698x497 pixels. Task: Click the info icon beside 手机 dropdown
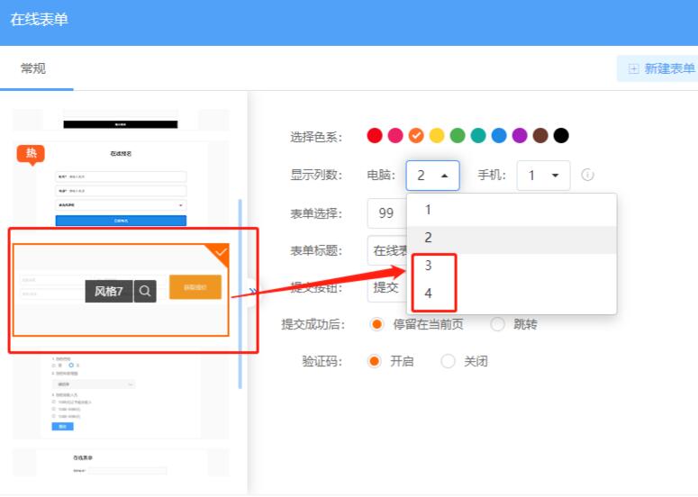[587, 176]
